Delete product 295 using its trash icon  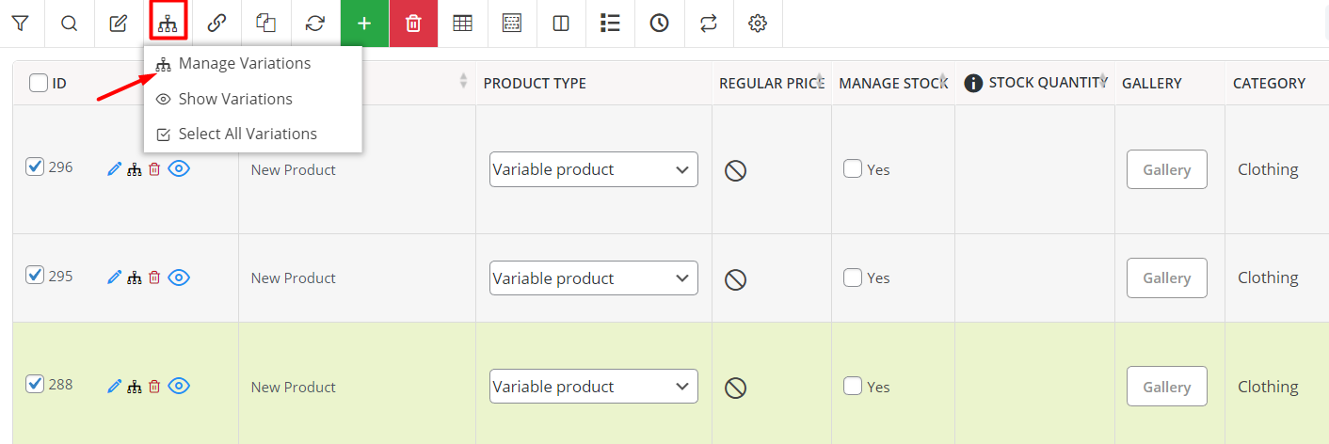pyautogui.click(x=154, y=277)
